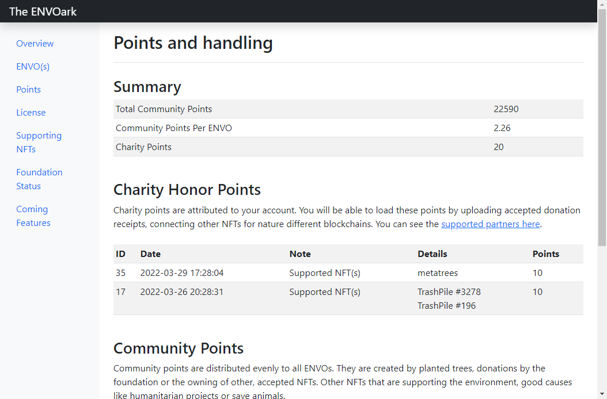Click the ID column header
The height and width of the screenshot is (399, 607).
tap(120, 254)
